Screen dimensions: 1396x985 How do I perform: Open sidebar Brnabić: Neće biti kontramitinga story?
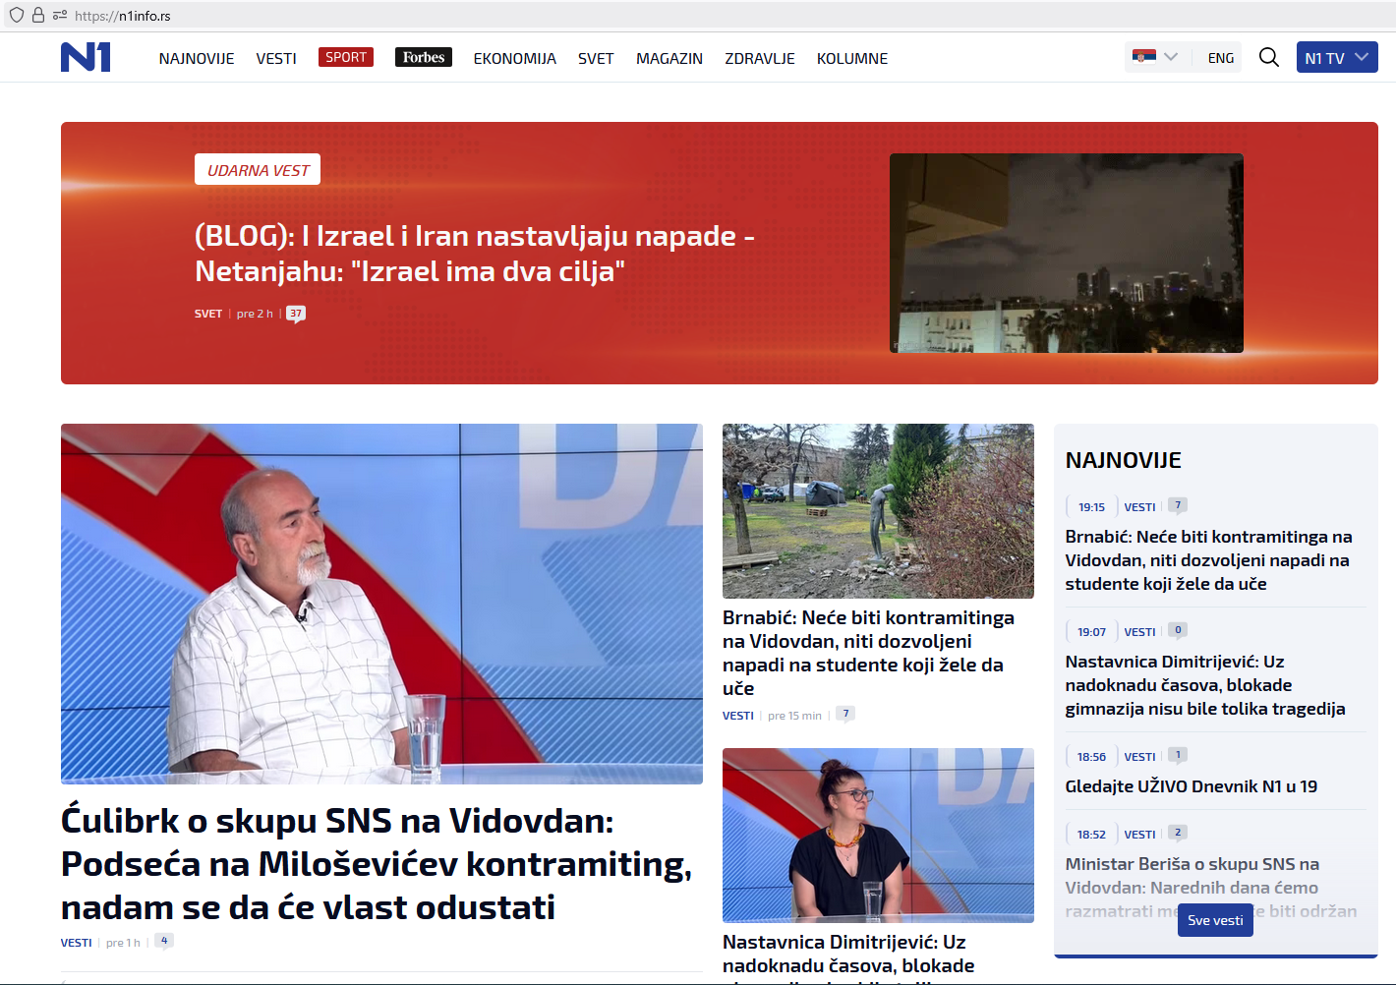click(1208, 560)
